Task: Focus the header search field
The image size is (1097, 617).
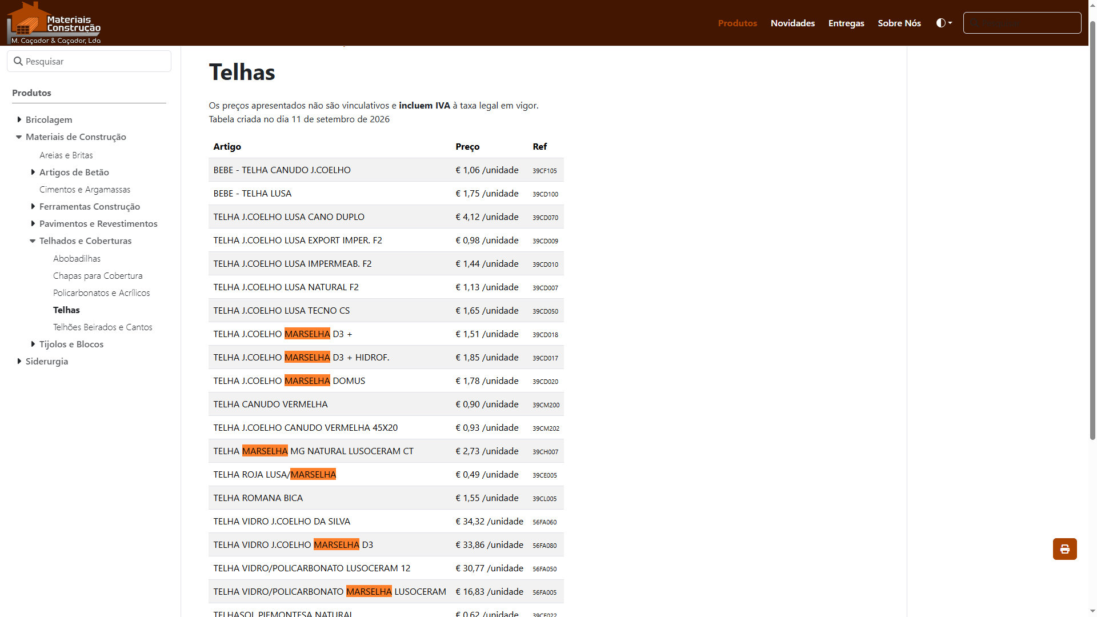Action: click(1022, 23)
